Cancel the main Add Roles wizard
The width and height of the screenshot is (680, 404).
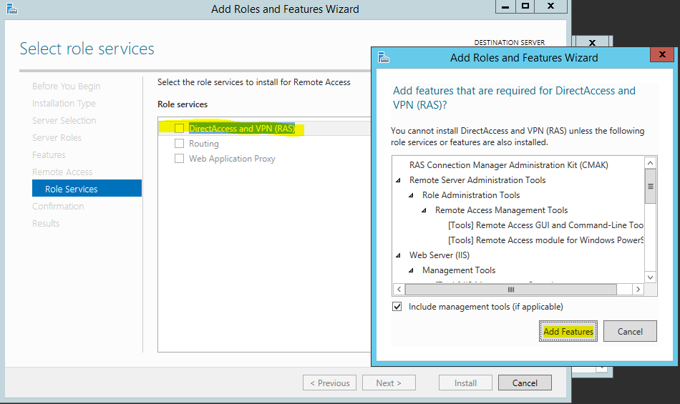[x=525, y=383]
